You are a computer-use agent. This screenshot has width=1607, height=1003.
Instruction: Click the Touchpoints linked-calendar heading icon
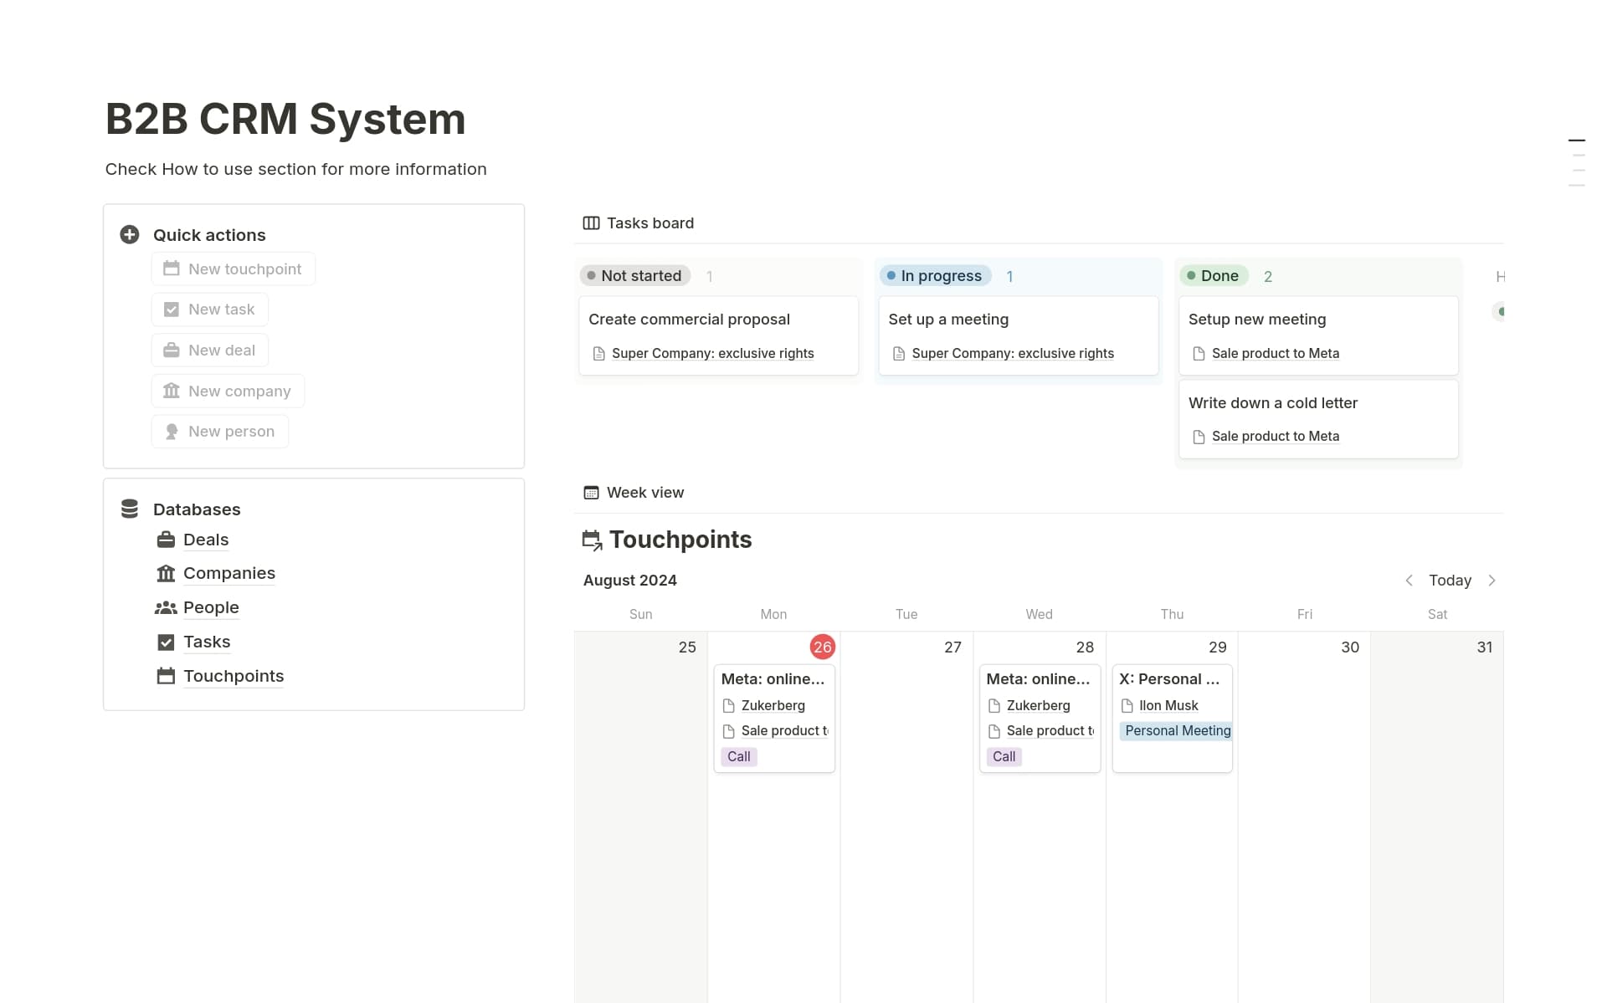pyautogui.click(x=592, y=540)
